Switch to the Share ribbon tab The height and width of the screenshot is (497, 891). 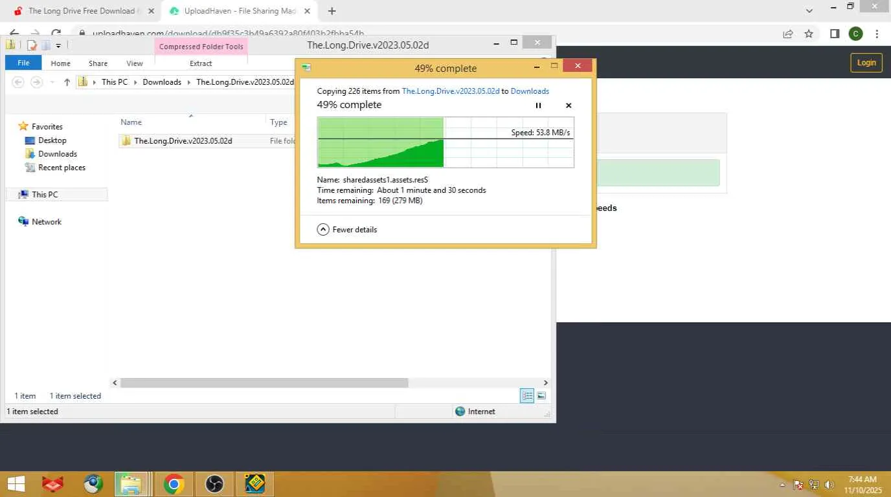[98, 63]
